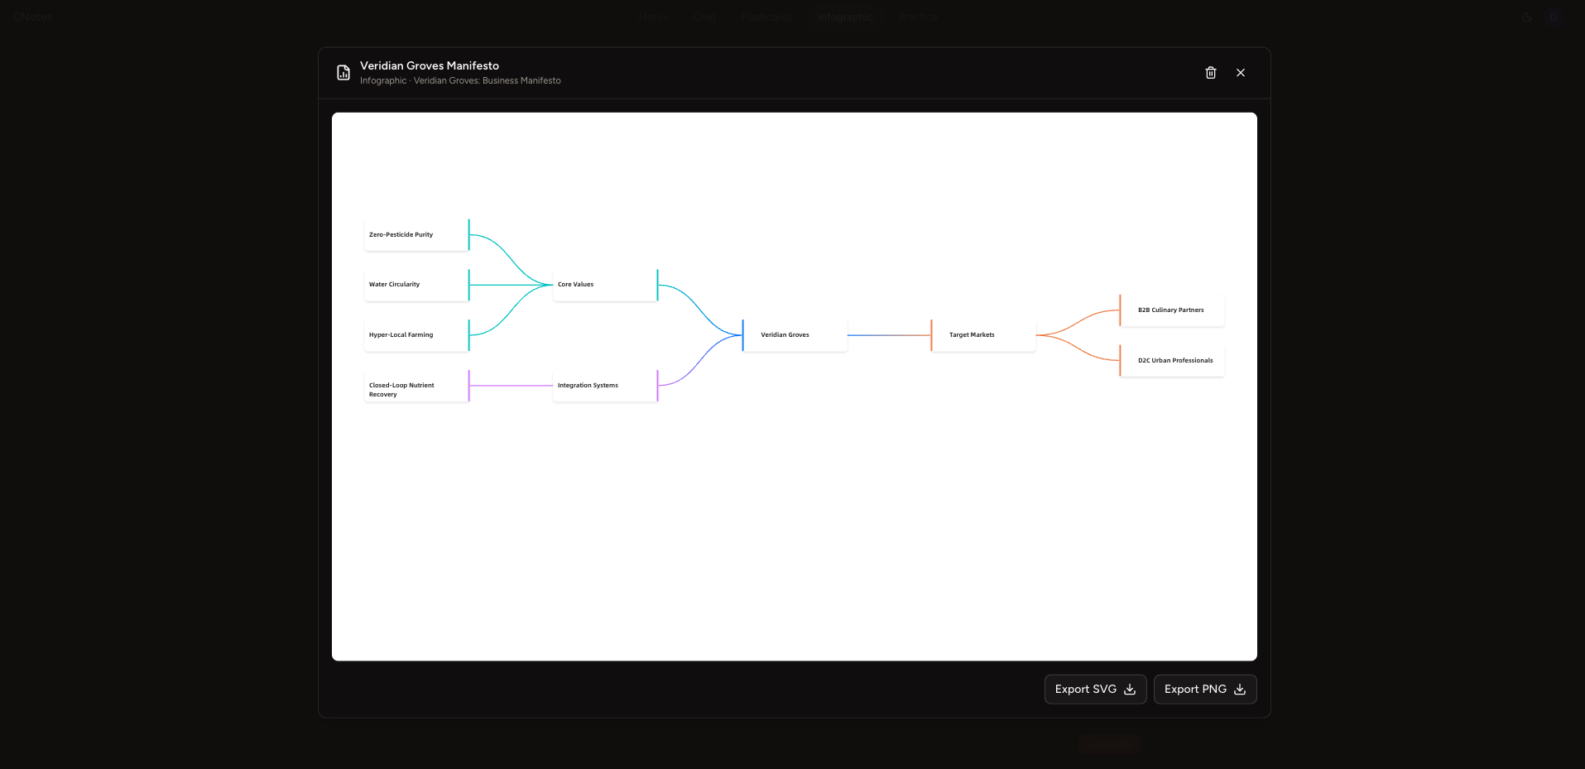Go to the Flashcards section
The height and width of the screenshot is (769, 1585).
(x=766, y=17)
